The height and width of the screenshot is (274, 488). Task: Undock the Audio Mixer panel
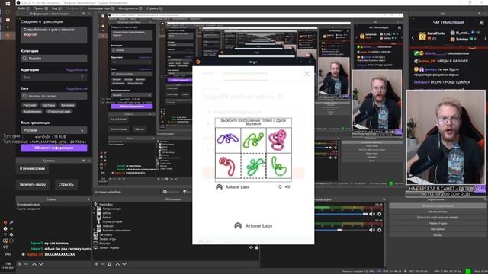click(384, 199)
